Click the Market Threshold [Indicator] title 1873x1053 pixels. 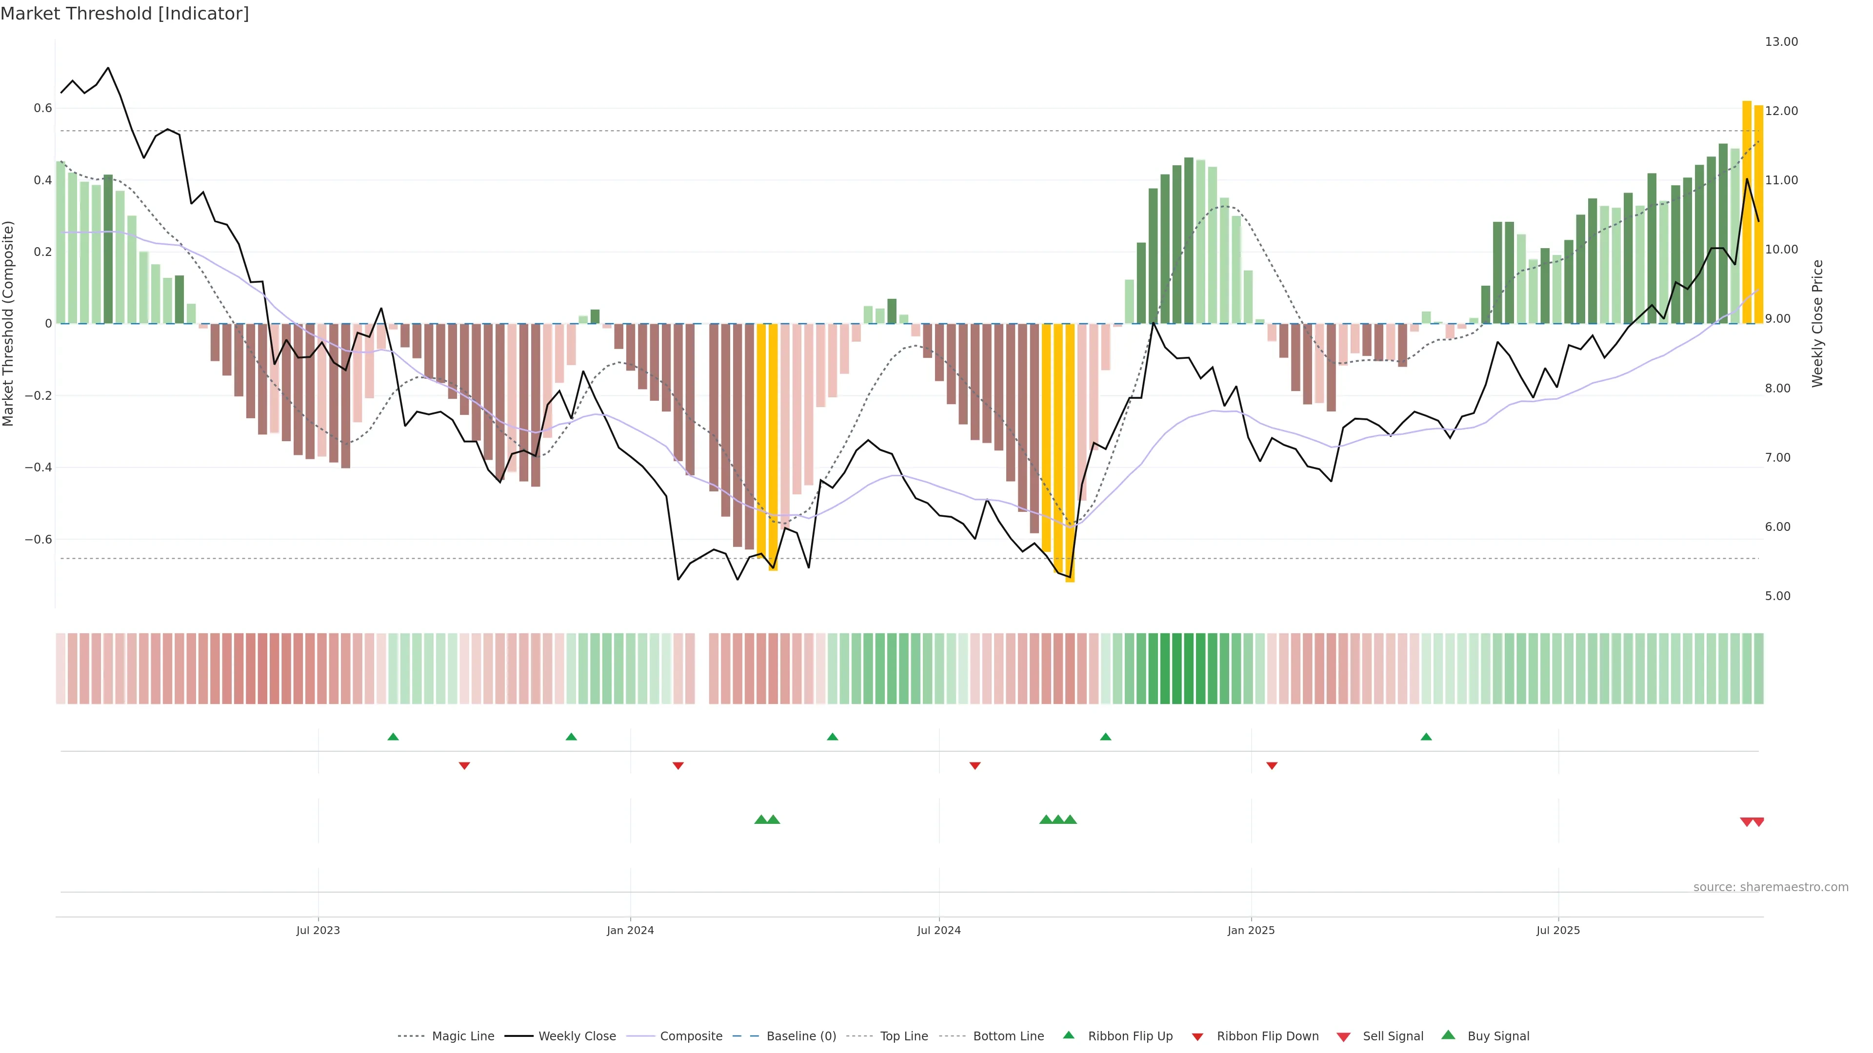(x=124, y=14)
